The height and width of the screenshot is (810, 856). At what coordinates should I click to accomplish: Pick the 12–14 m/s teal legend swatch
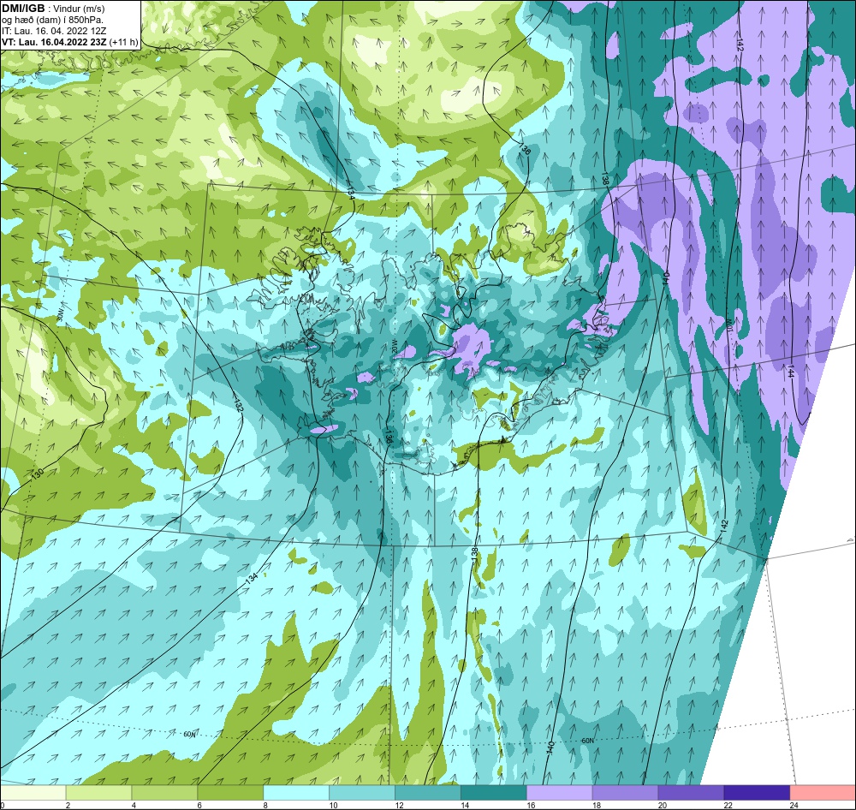click(x=427, y=792)
